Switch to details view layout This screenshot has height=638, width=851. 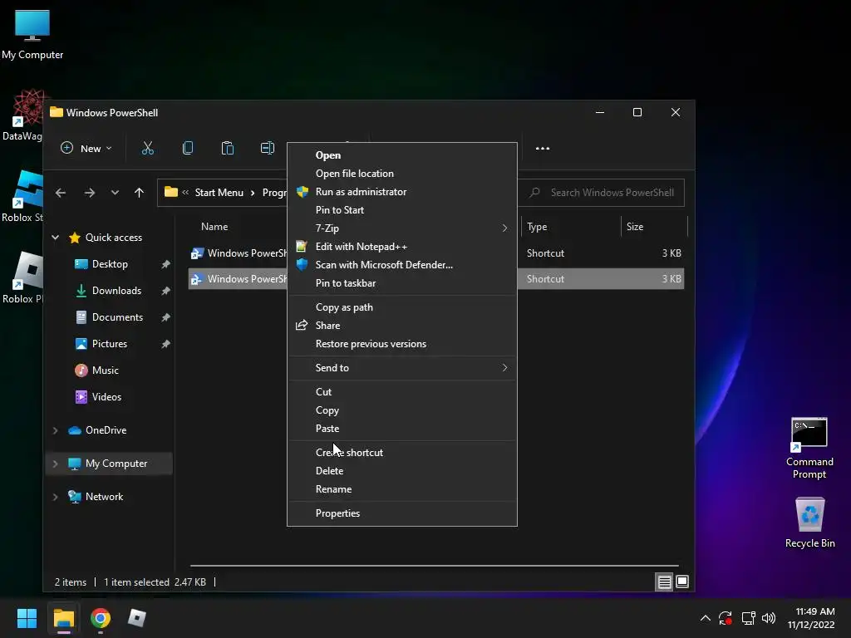coord(664,582)
